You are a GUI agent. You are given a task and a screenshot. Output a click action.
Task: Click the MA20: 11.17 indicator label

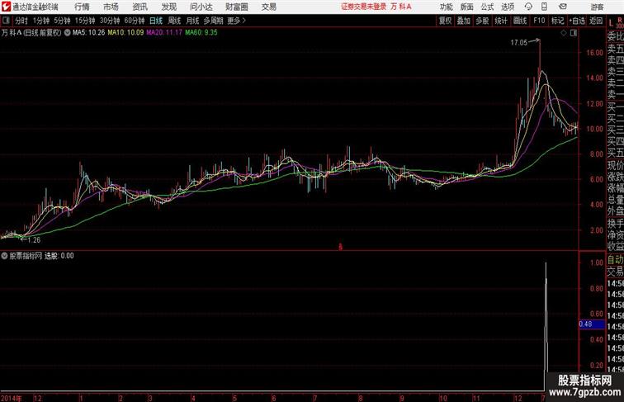(x=164, y=33)
